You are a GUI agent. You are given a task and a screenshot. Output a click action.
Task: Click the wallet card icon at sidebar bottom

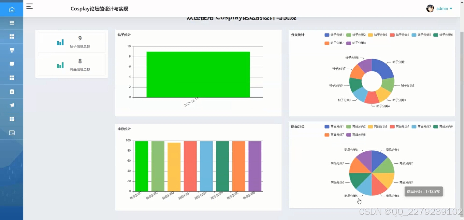(12, 132)
